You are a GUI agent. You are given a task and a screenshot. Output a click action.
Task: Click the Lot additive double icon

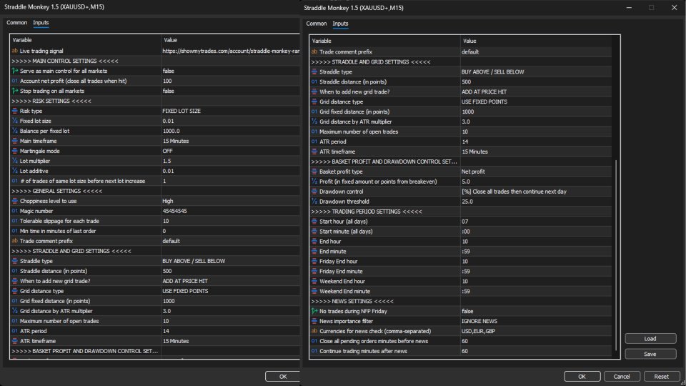tap(15, 171)
